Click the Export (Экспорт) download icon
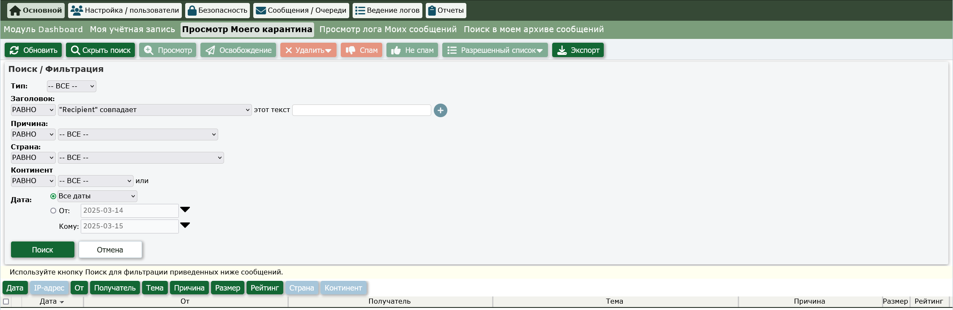The width and height of the screenshot is (953, 310). point(561,50)
